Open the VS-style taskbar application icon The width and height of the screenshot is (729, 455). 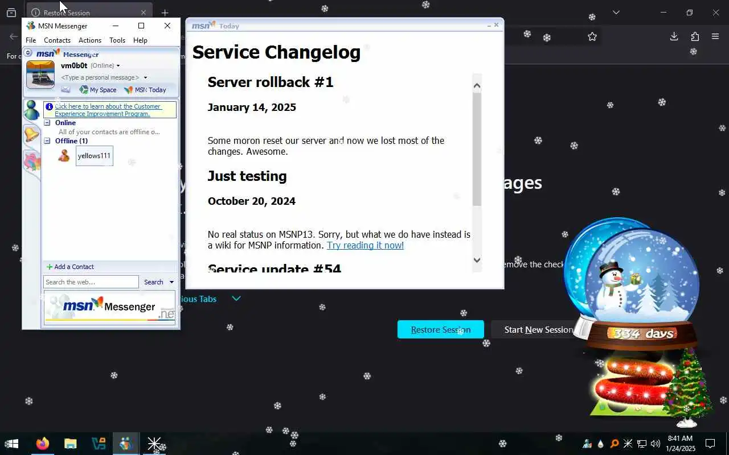[98, 444]
